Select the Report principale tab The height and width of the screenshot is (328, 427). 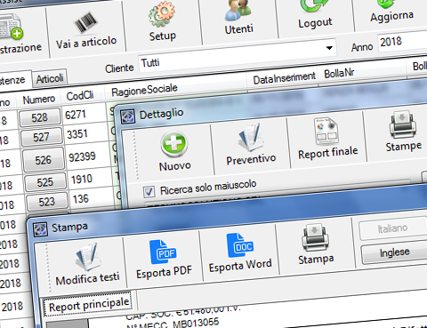click(x=89, y=305)
